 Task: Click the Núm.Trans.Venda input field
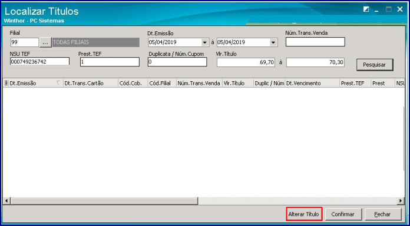[x=315, y=42]
